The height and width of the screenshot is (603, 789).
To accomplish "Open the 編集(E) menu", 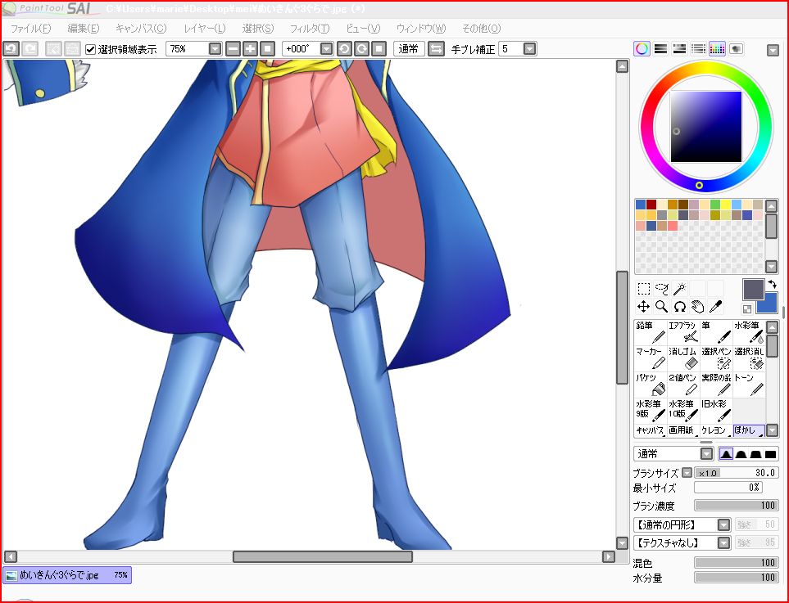I will click(84, 29).
